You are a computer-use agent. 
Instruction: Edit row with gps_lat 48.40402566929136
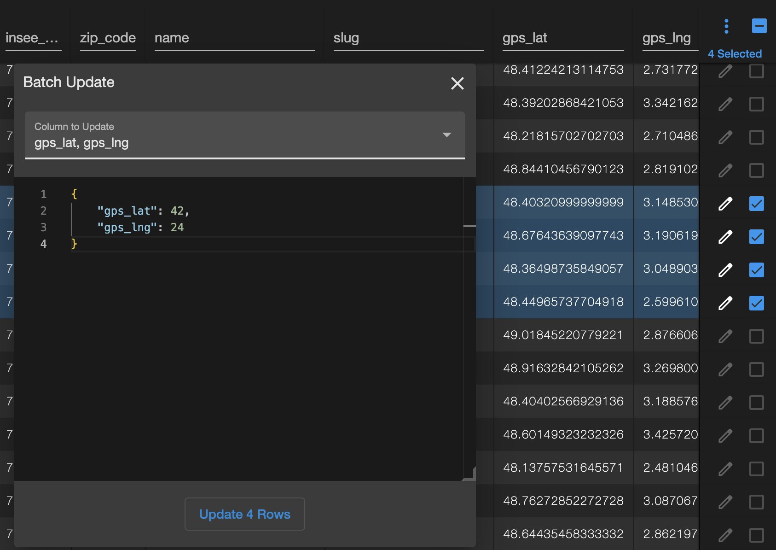tap(725, 403)
